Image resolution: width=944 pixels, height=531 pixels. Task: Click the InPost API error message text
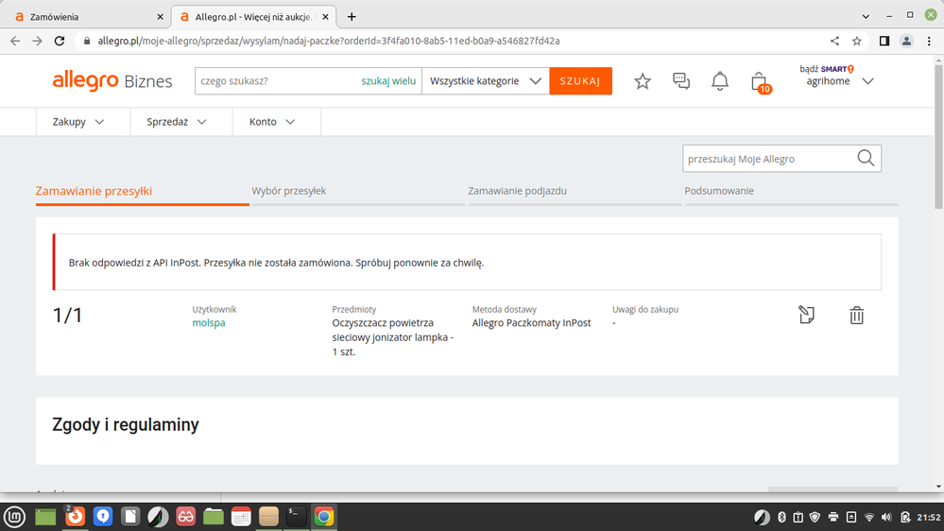[x=276, y=263]
